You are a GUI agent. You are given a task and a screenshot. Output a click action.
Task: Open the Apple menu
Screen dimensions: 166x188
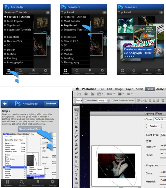pos(78,89)
